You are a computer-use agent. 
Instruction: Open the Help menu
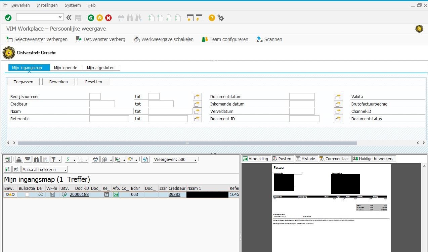(92, 5)
